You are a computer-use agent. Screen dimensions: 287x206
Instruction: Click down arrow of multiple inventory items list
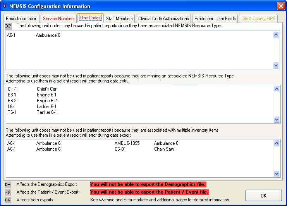pyautogui.click(x=277, y=173)
